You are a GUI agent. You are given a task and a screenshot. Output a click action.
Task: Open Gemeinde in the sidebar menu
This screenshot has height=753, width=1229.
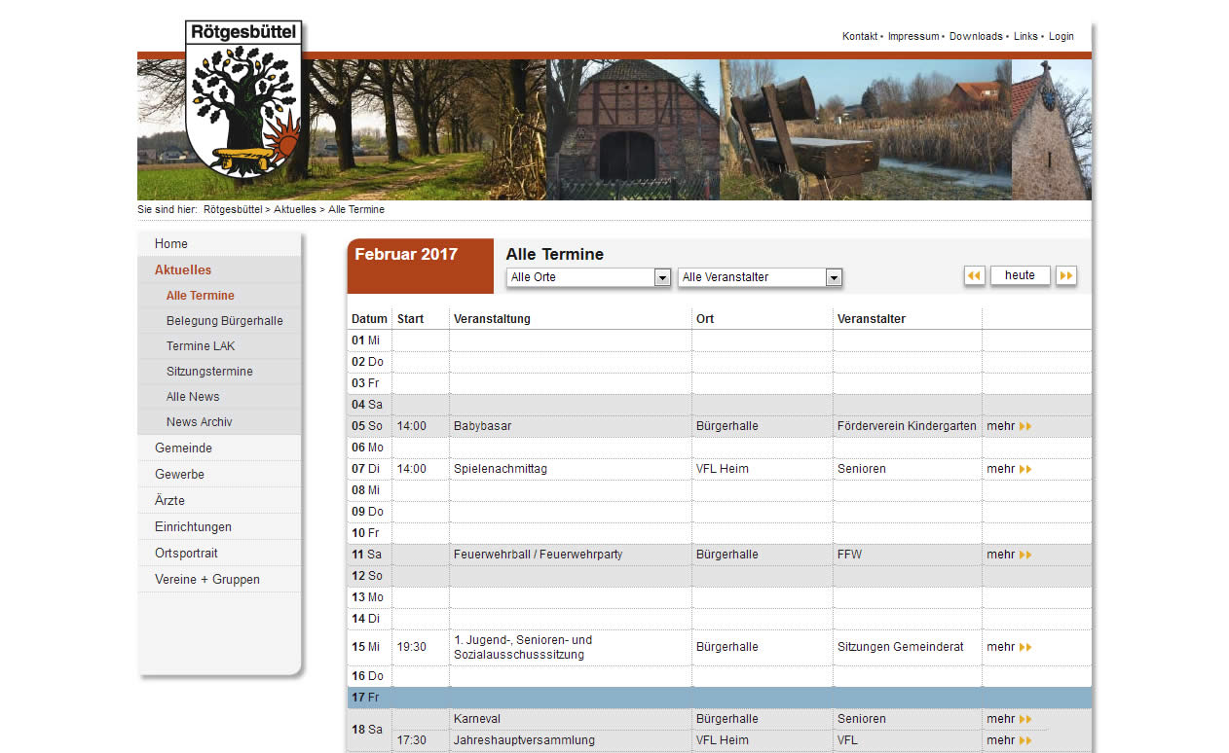[220, 448]
